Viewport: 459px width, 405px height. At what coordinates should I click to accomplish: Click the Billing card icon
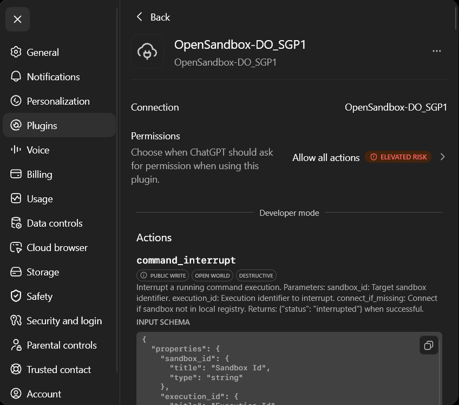coord(16,174)
